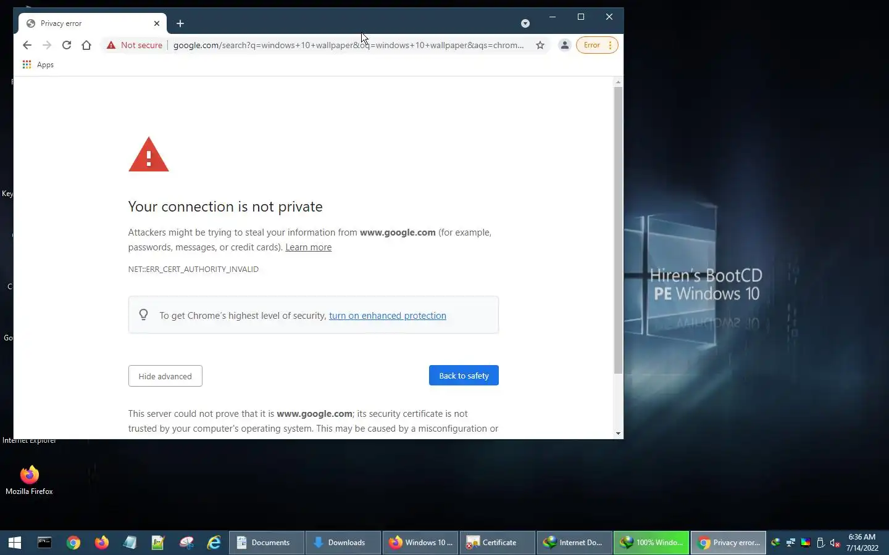Switch to Internet Do... taskbar window

[x=574, y=543]
